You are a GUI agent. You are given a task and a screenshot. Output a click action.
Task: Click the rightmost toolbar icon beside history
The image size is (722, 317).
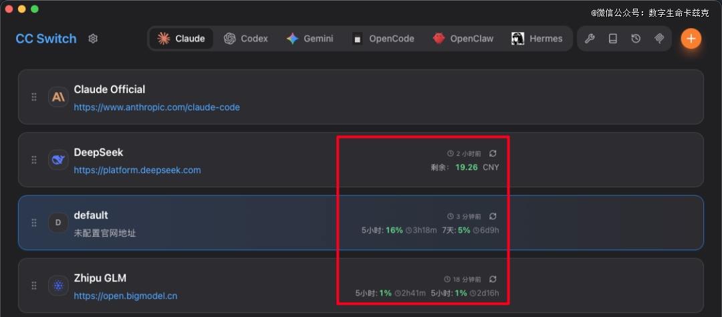coord(659,39)
